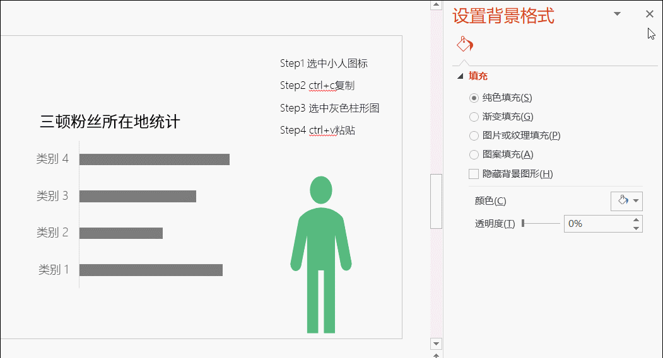Screen dimensions: 663x358
Task: Close the Format Background pane
Action: [x=650, y=14]
